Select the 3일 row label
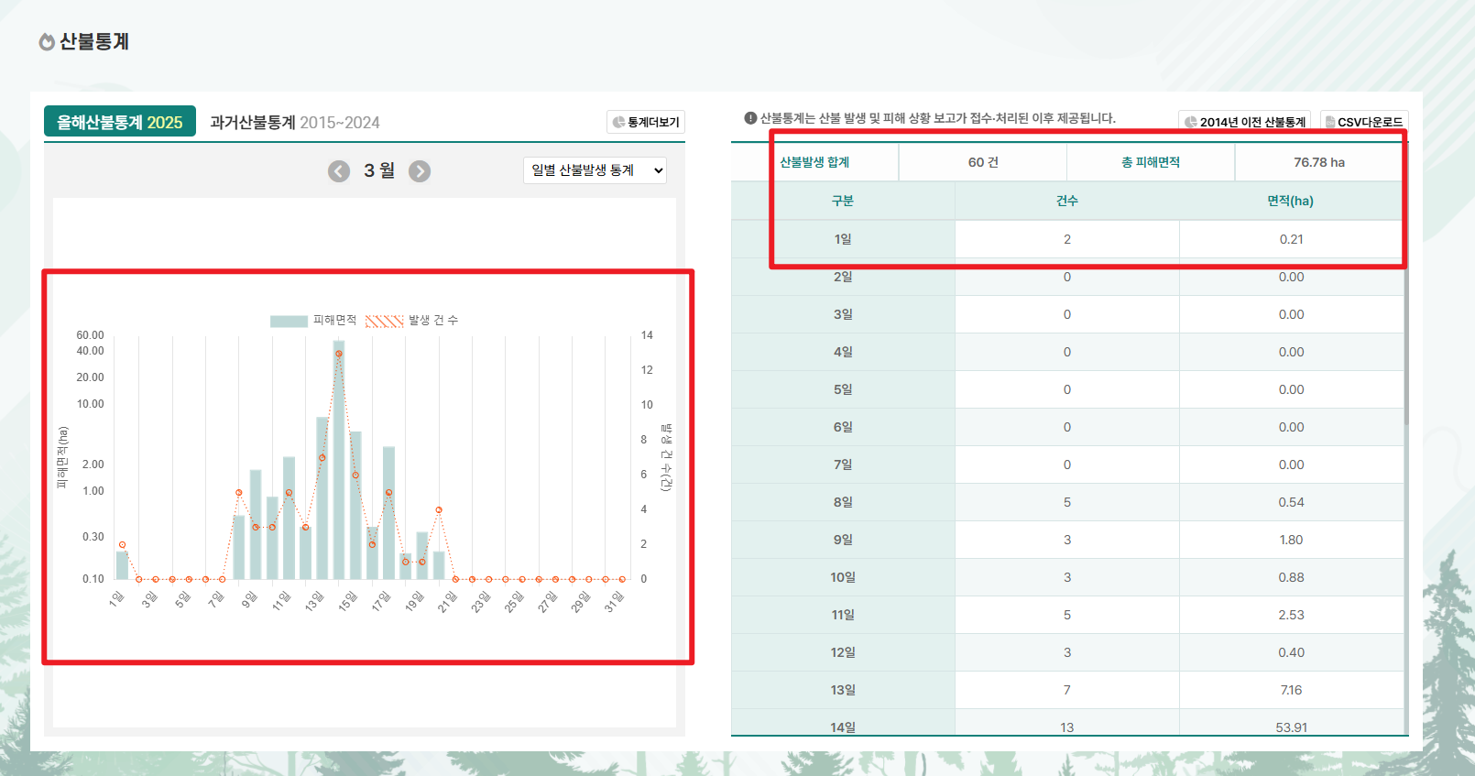This screenshot has width=1475, height=776. coord(843,314)
